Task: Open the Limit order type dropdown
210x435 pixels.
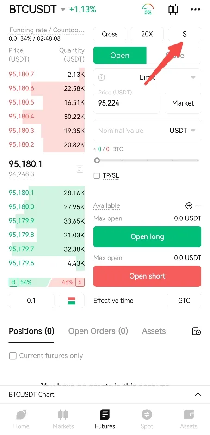Action: point(147,77)
